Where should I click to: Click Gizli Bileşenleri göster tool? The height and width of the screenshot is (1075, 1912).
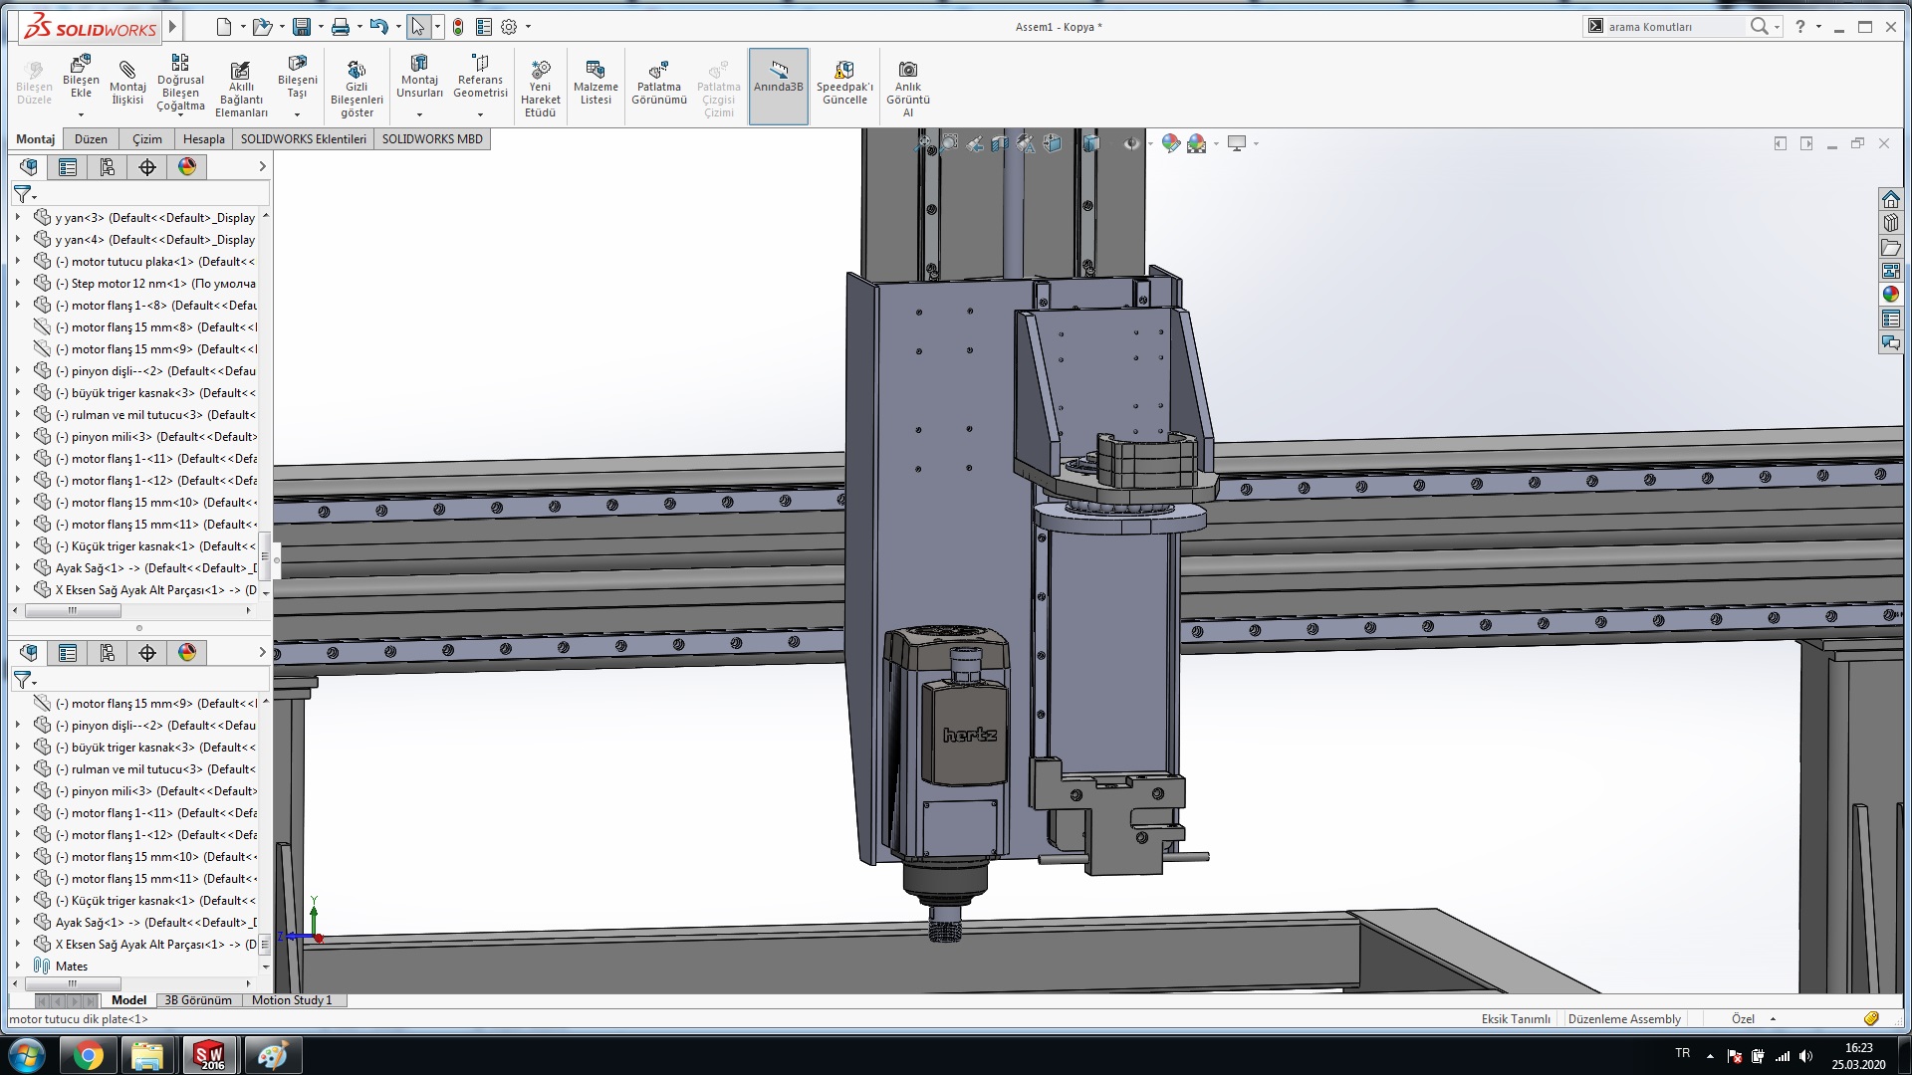[357, 88]
